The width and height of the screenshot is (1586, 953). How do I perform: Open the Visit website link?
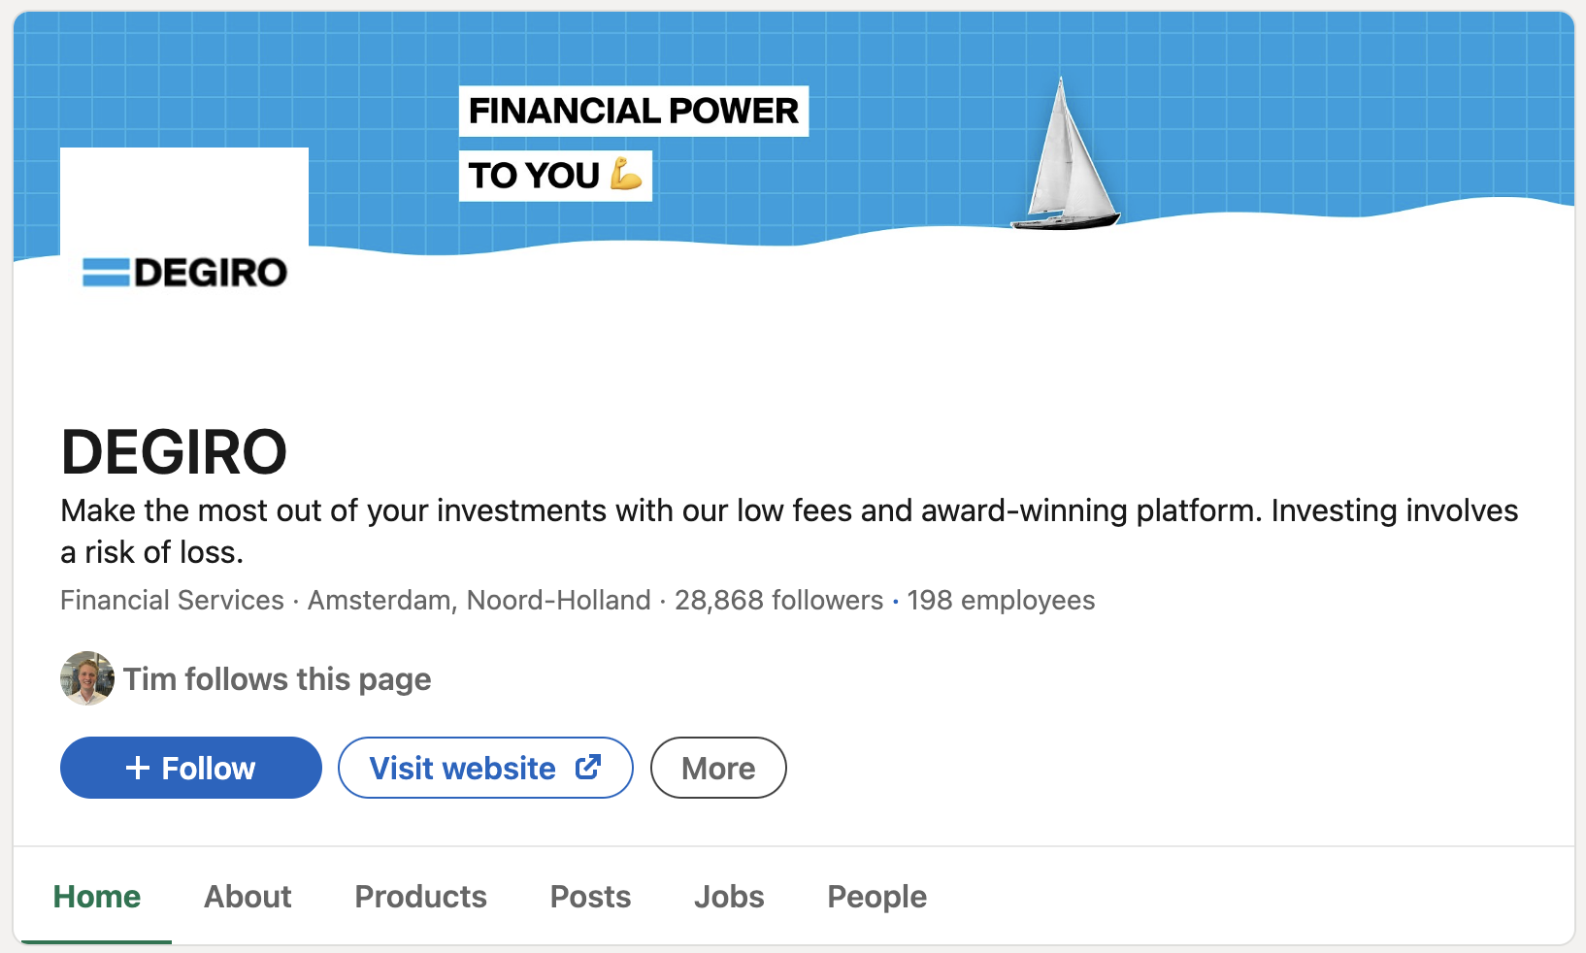(x=485, y=768)
